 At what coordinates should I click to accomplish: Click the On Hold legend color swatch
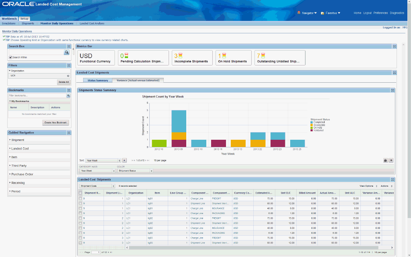311,128
